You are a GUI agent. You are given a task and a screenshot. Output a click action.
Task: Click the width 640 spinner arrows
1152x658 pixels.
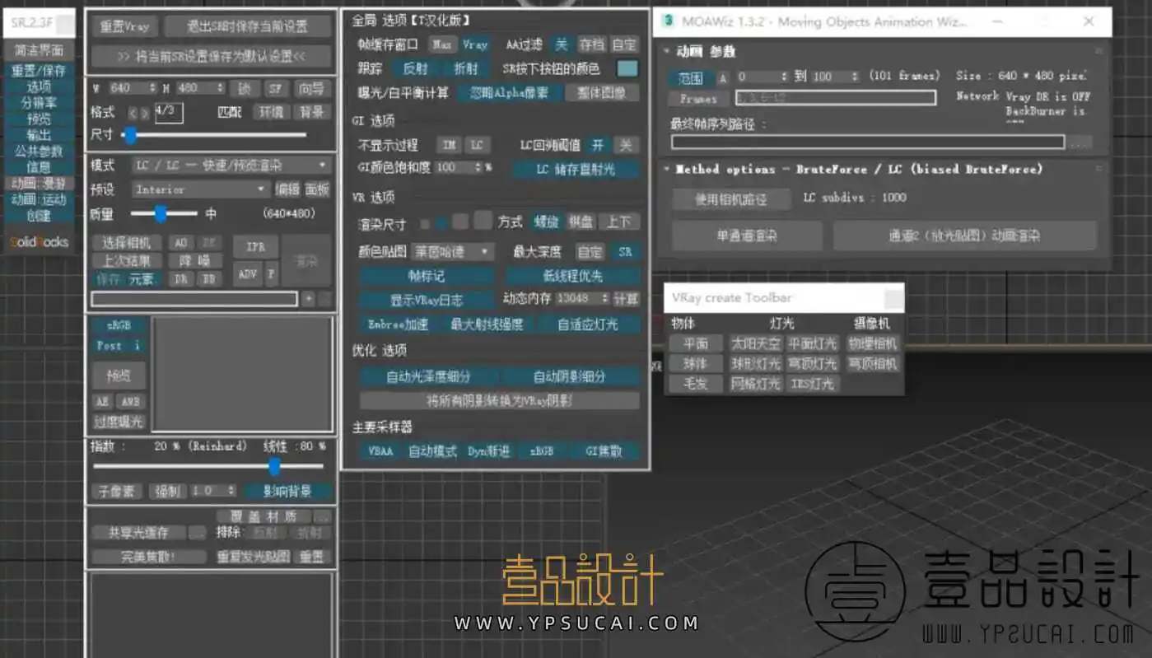click(x=152, y=88)
